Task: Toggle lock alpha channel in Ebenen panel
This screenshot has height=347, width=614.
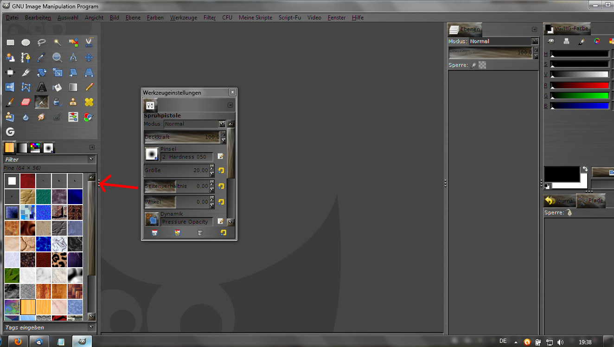Action: (482, 65)
